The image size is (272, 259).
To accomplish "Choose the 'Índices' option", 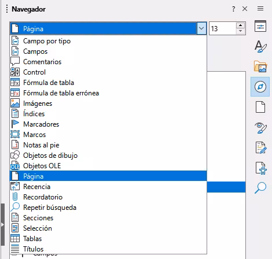I will point(108,114).
